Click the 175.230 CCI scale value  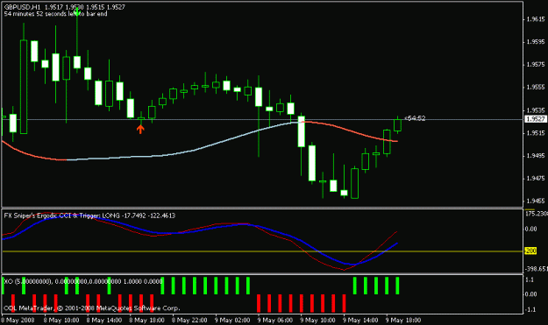pos(537,214)
